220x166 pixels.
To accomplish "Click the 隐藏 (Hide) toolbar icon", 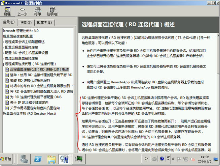I will pos(7,11).
